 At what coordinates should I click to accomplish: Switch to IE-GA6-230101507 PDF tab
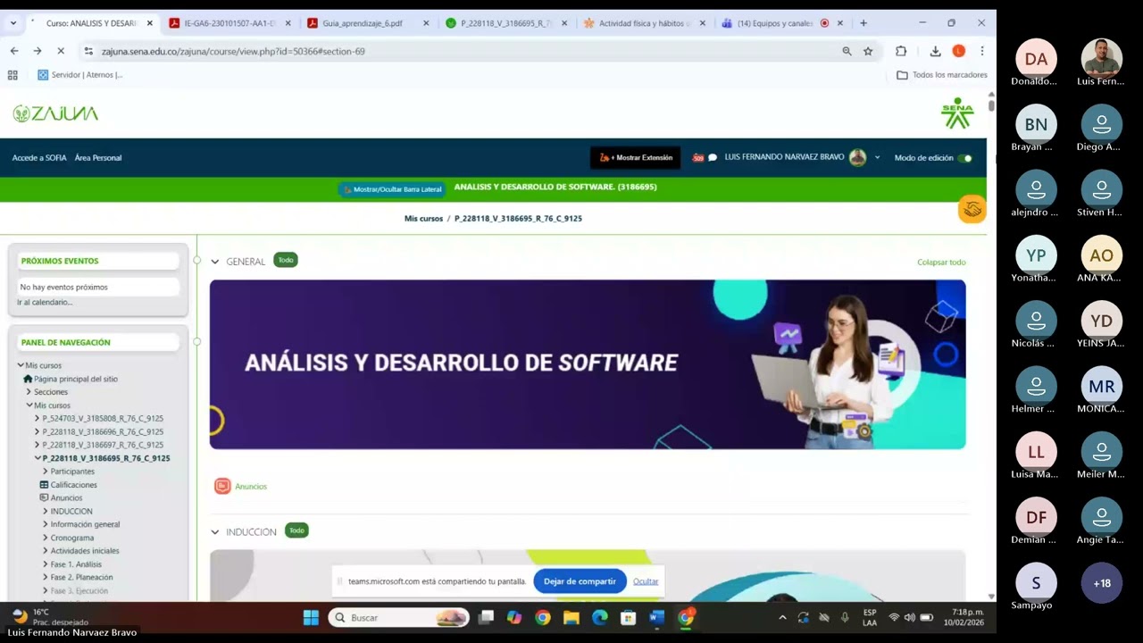(x=230, y=23)
